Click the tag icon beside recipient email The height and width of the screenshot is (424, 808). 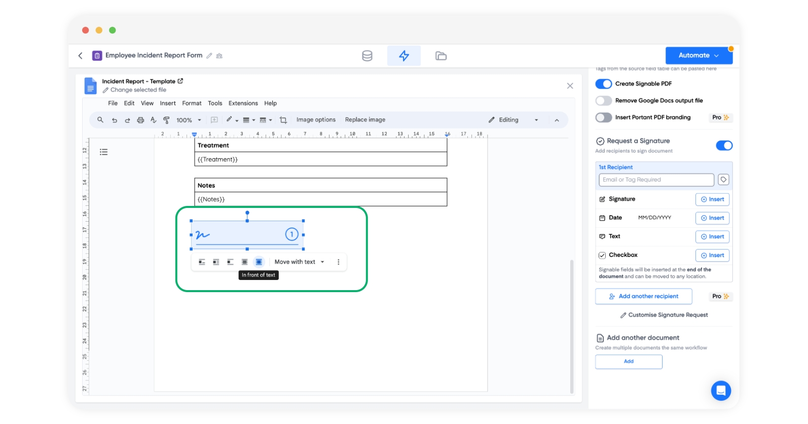[723, 180]
